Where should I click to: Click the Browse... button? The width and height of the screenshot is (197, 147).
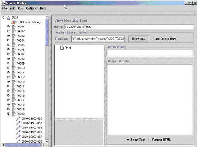click(139, 39)
